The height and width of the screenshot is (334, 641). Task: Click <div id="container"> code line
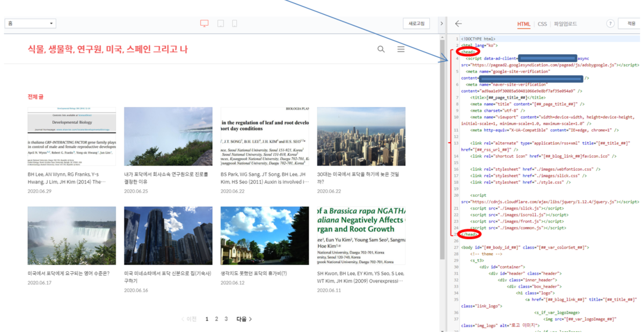tap(502, 267)
